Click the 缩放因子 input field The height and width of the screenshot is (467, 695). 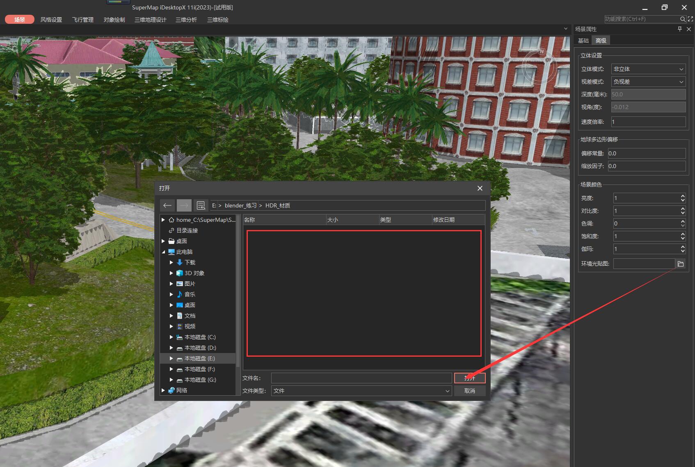coord(647,166)
